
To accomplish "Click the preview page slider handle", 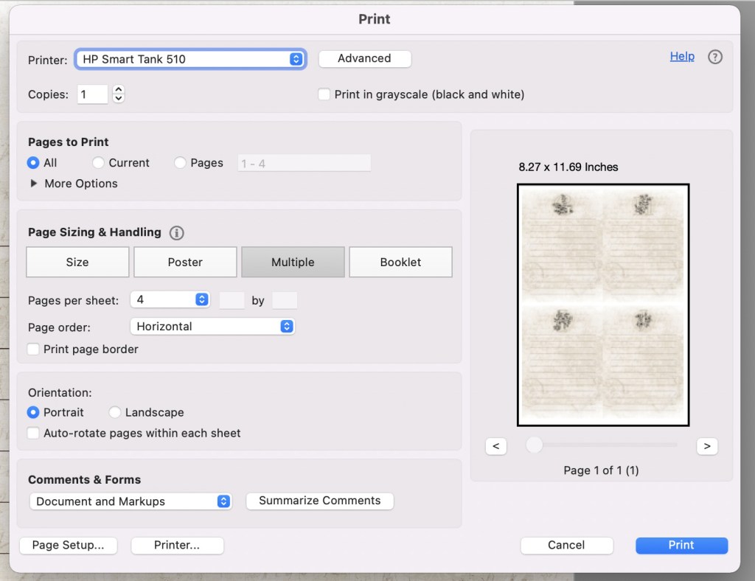I will pos(533,445).
